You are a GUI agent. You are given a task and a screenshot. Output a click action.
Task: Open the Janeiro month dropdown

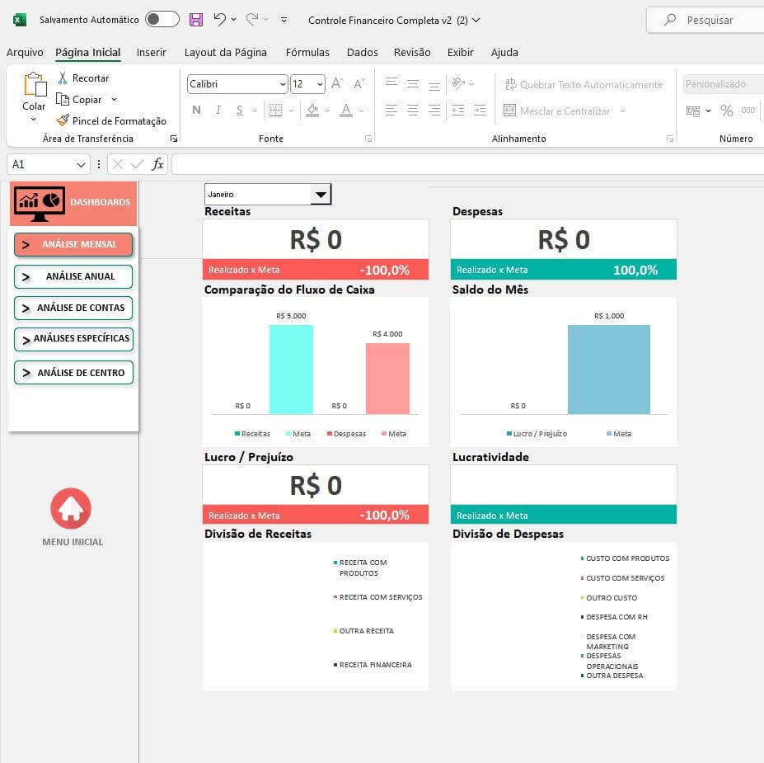click(x=321, y=195)
